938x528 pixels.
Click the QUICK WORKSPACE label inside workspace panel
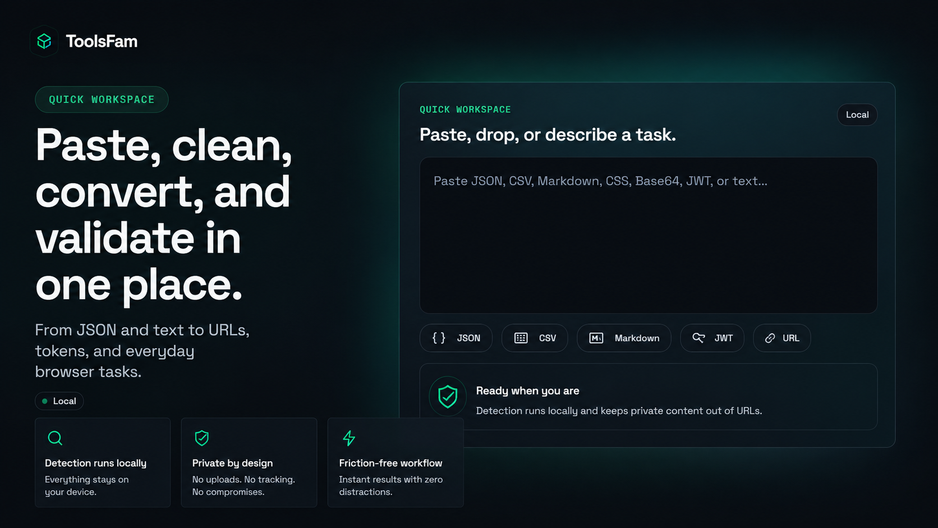coord(465,109)
